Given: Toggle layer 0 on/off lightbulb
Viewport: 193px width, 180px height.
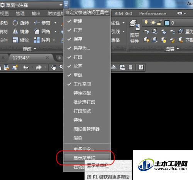Looking at the screenshot, I should click(146, 23).
